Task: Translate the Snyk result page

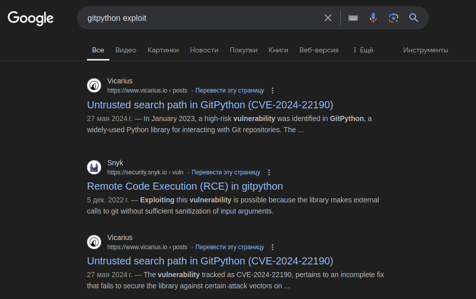Action: click(x=226, y=172)
